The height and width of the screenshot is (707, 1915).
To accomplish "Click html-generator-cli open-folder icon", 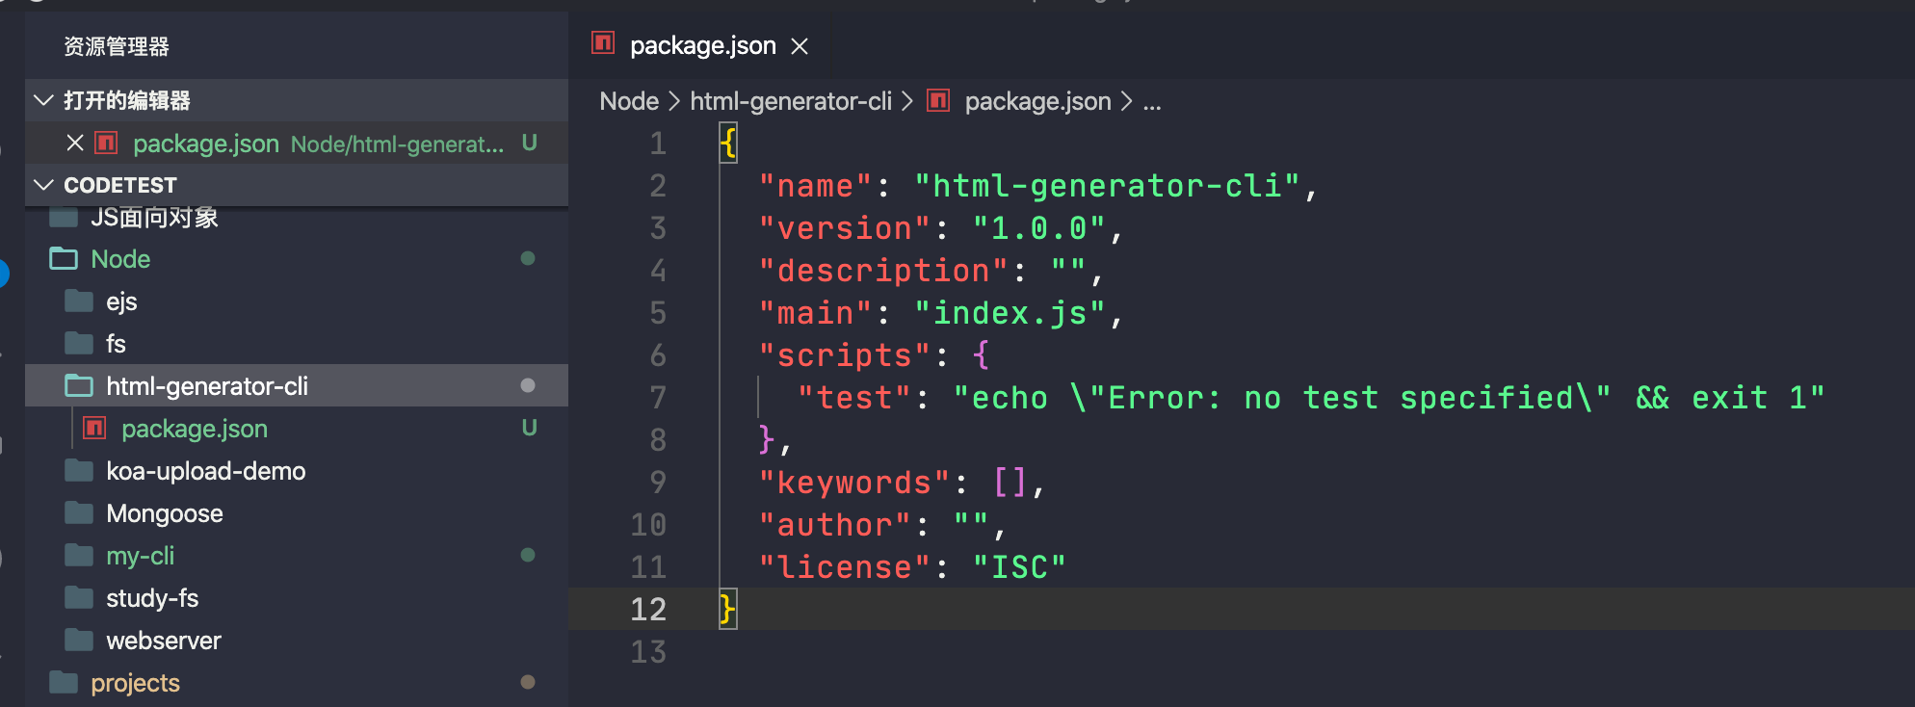I will tap(79, 385).
